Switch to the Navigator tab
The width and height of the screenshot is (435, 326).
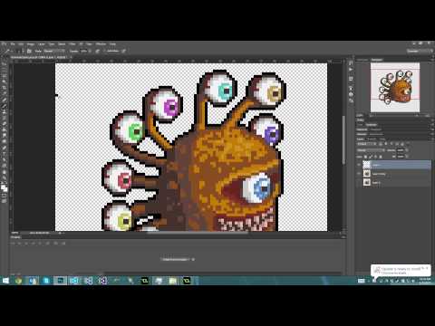pyautogui.click(x=377, y=60)
